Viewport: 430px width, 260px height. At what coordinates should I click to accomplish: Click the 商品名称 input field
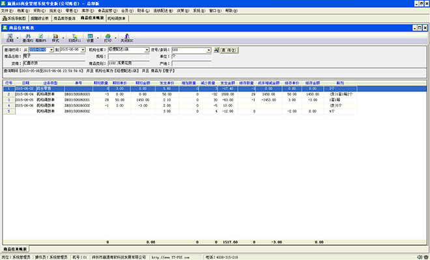click(x=54, y=56)
